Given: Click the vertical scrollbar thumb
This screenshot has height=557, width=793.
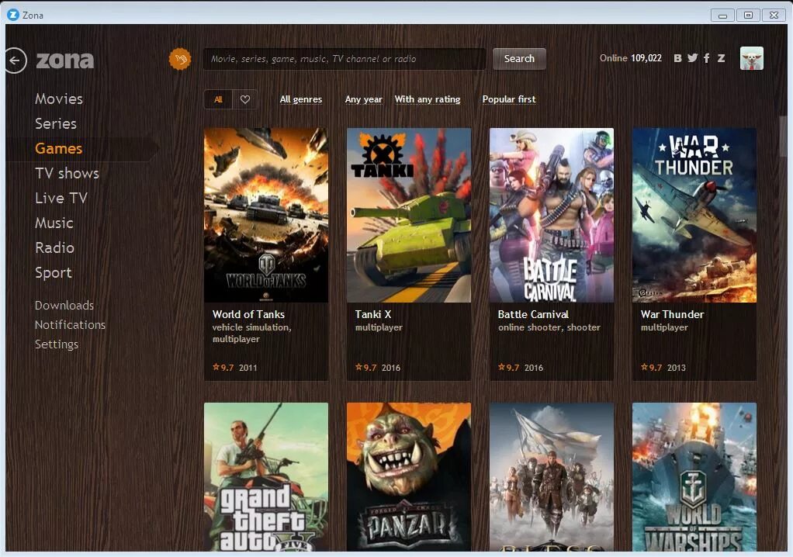Looking at the screenshot, I should coord(783,136).
